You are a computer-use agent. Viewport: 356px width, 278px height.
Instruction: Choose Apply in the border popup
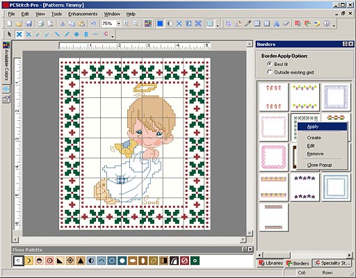coord(322,126)
